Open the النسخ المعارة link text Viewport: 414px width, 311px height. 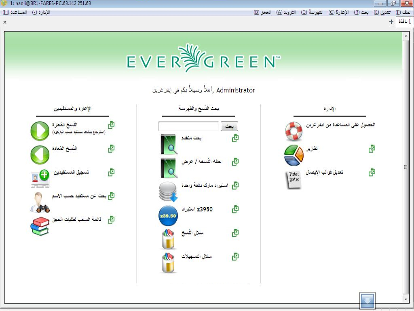65,125
